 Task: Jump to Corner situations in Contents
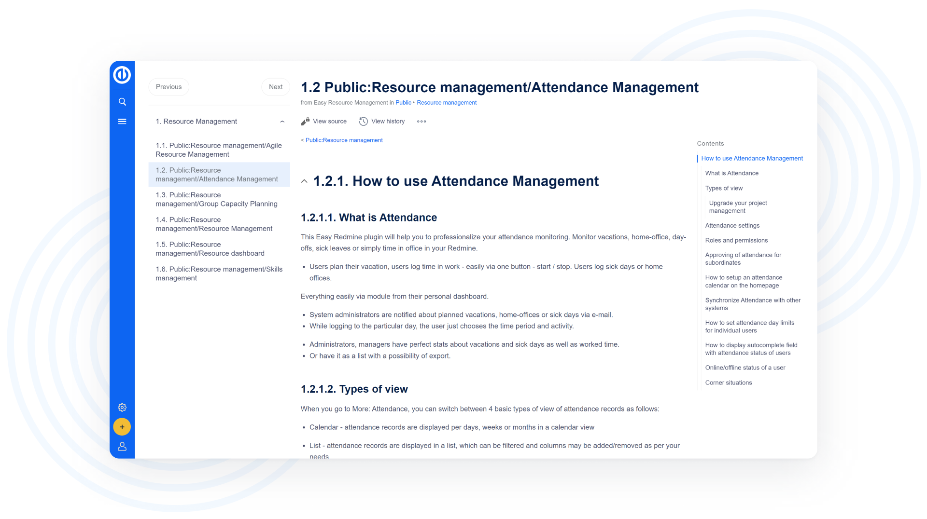click(728, 383)
